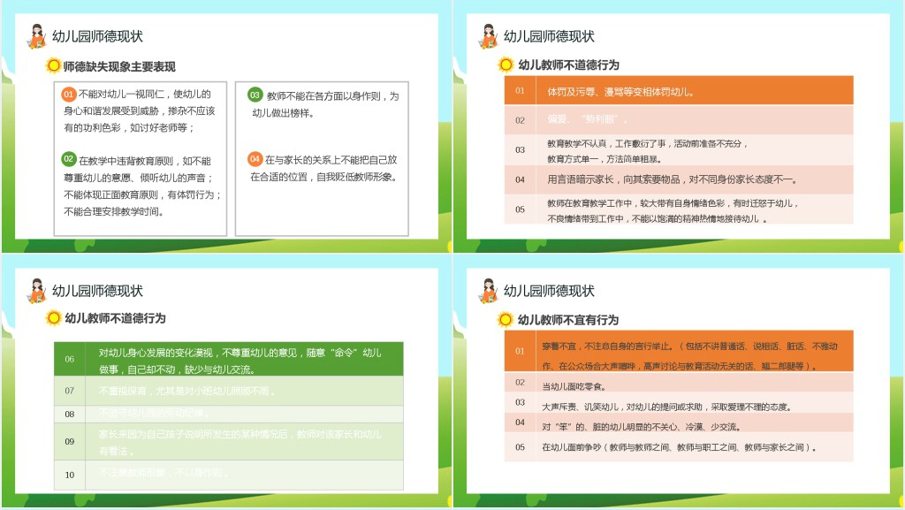Select heading 幼儿教师不道德行为 above the 体罚及污辱 row

pos(568,65)
